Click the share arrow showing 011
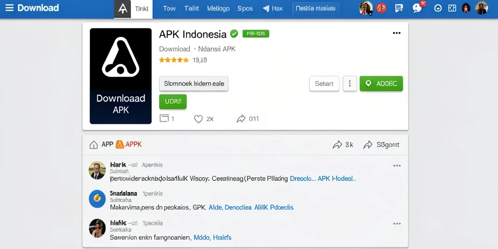Viewport: 498px width, 249px height. coord(241,119)
